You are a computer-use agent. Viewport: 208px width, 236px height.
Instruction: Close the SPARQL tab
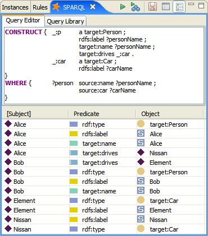click(x=93, y=7)
